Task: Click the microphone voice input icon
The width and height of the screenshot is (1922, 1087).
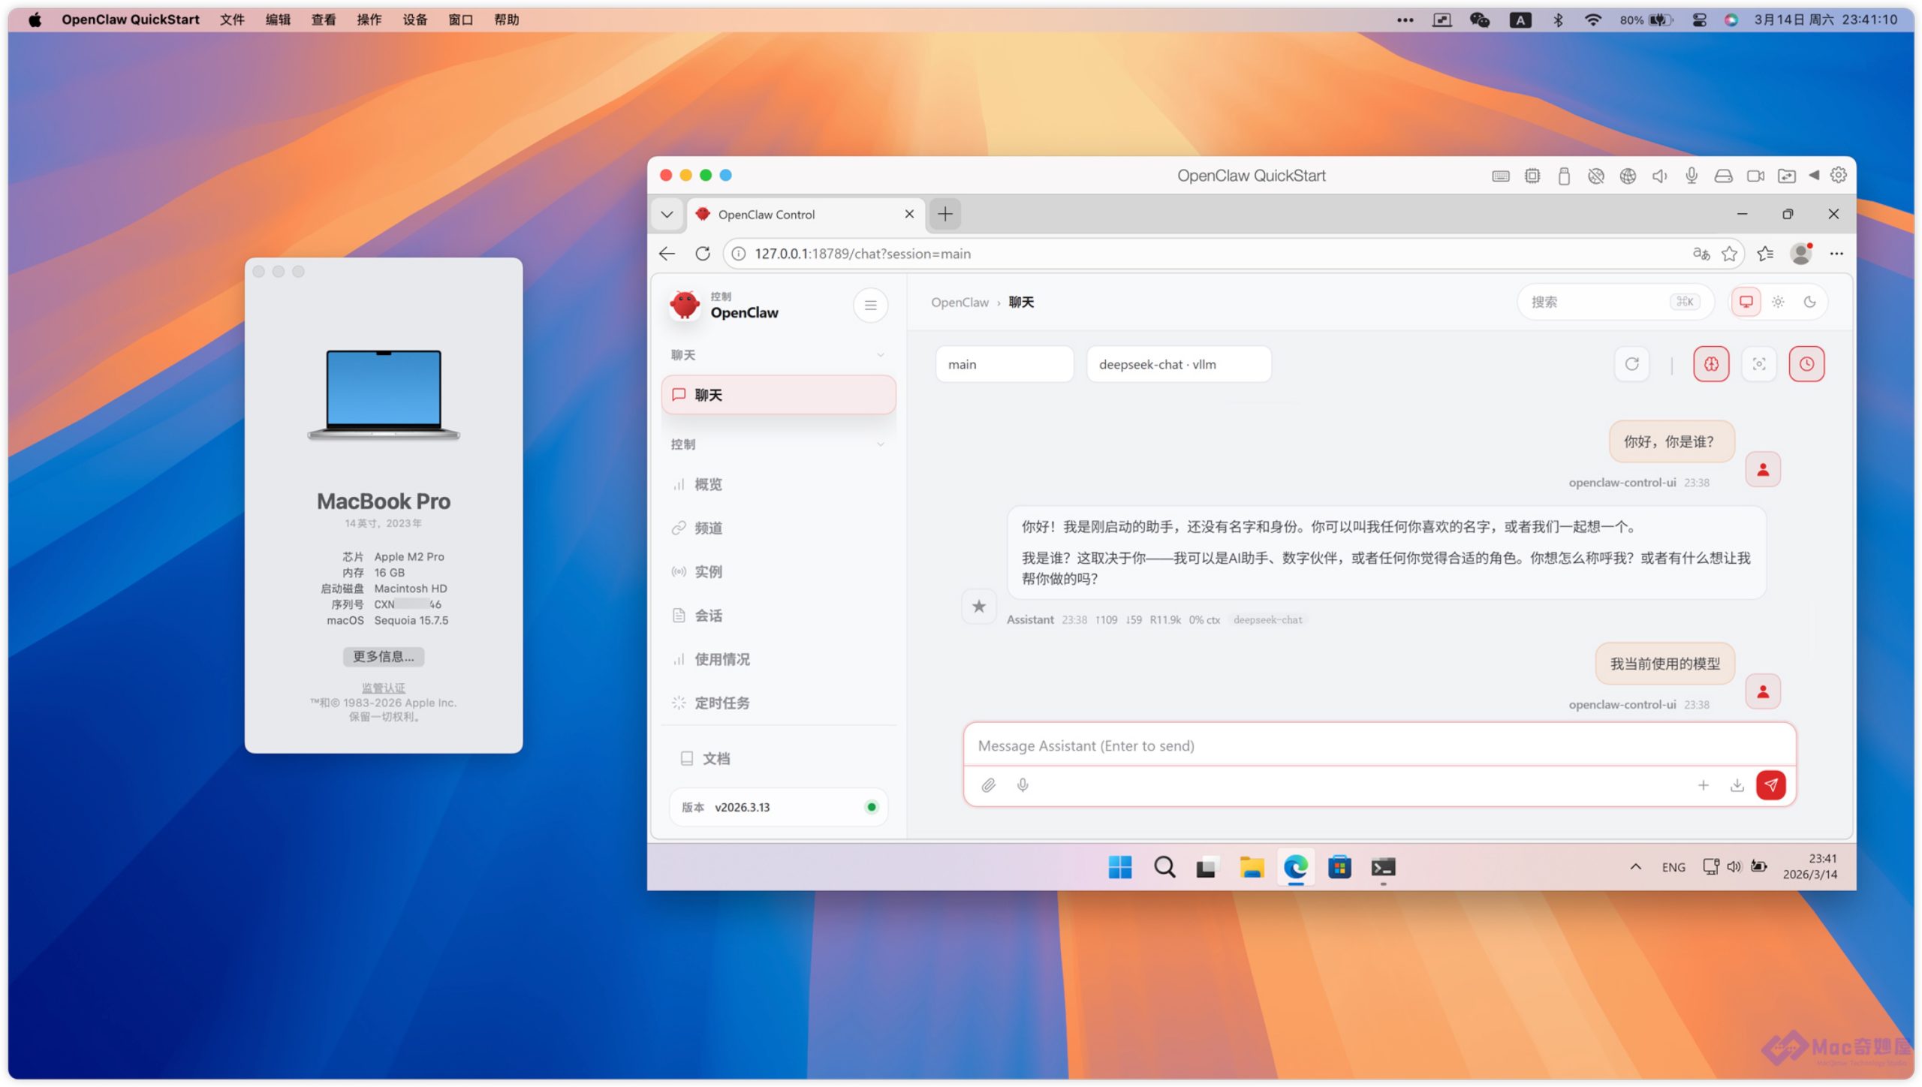Action: click(x=1022, y=785)
